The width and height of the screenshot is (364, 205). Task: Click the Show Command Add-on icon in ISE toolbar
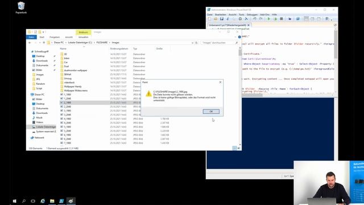pos(327,19)
